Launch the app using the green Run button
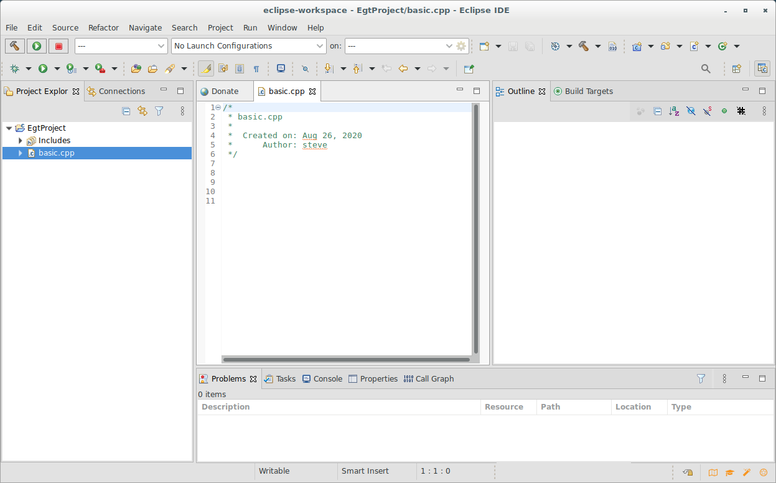The height and width of the screenshot is (483, 776). [36, 45]
